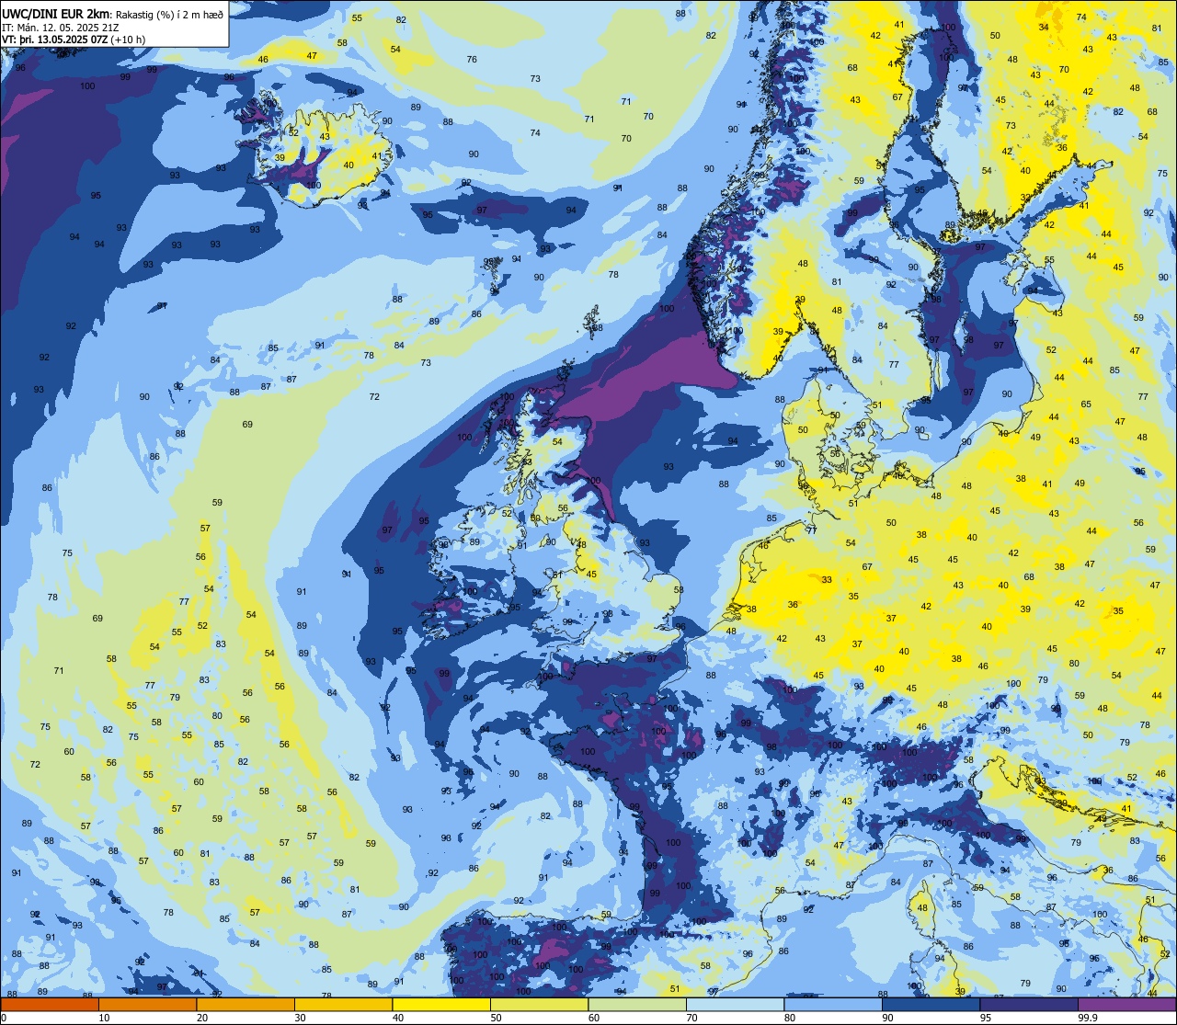Viewport: 1177px width, 1025px height.
Task: Select the bright yellow 40–50 legend swatch
Action: tap(441, 1004)
